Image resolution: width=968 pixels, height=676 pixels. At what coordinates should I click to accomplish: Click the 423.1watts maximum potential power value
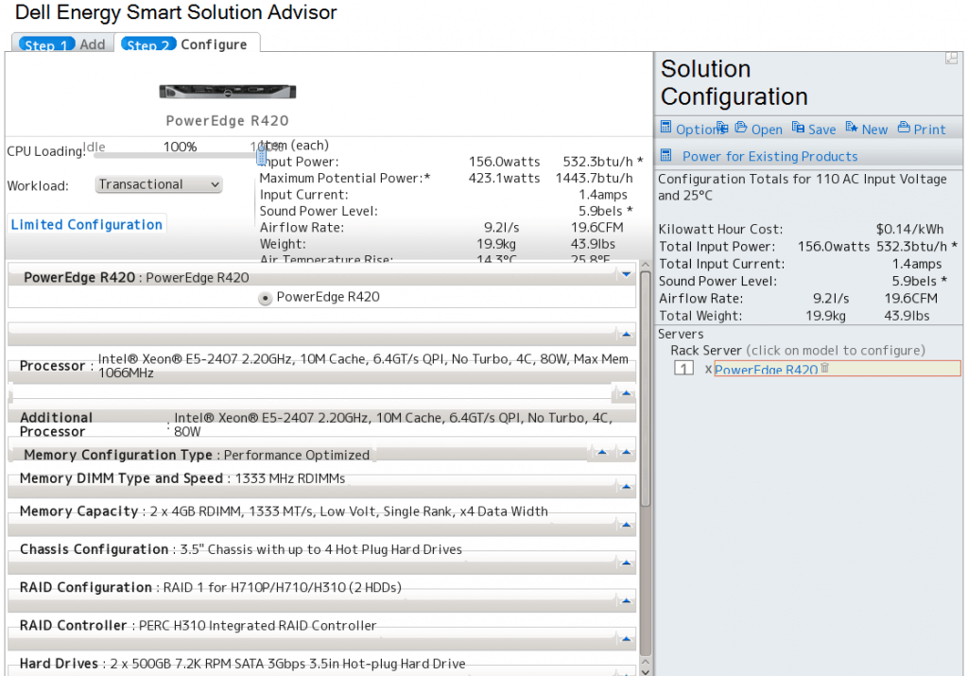(505, 179)
